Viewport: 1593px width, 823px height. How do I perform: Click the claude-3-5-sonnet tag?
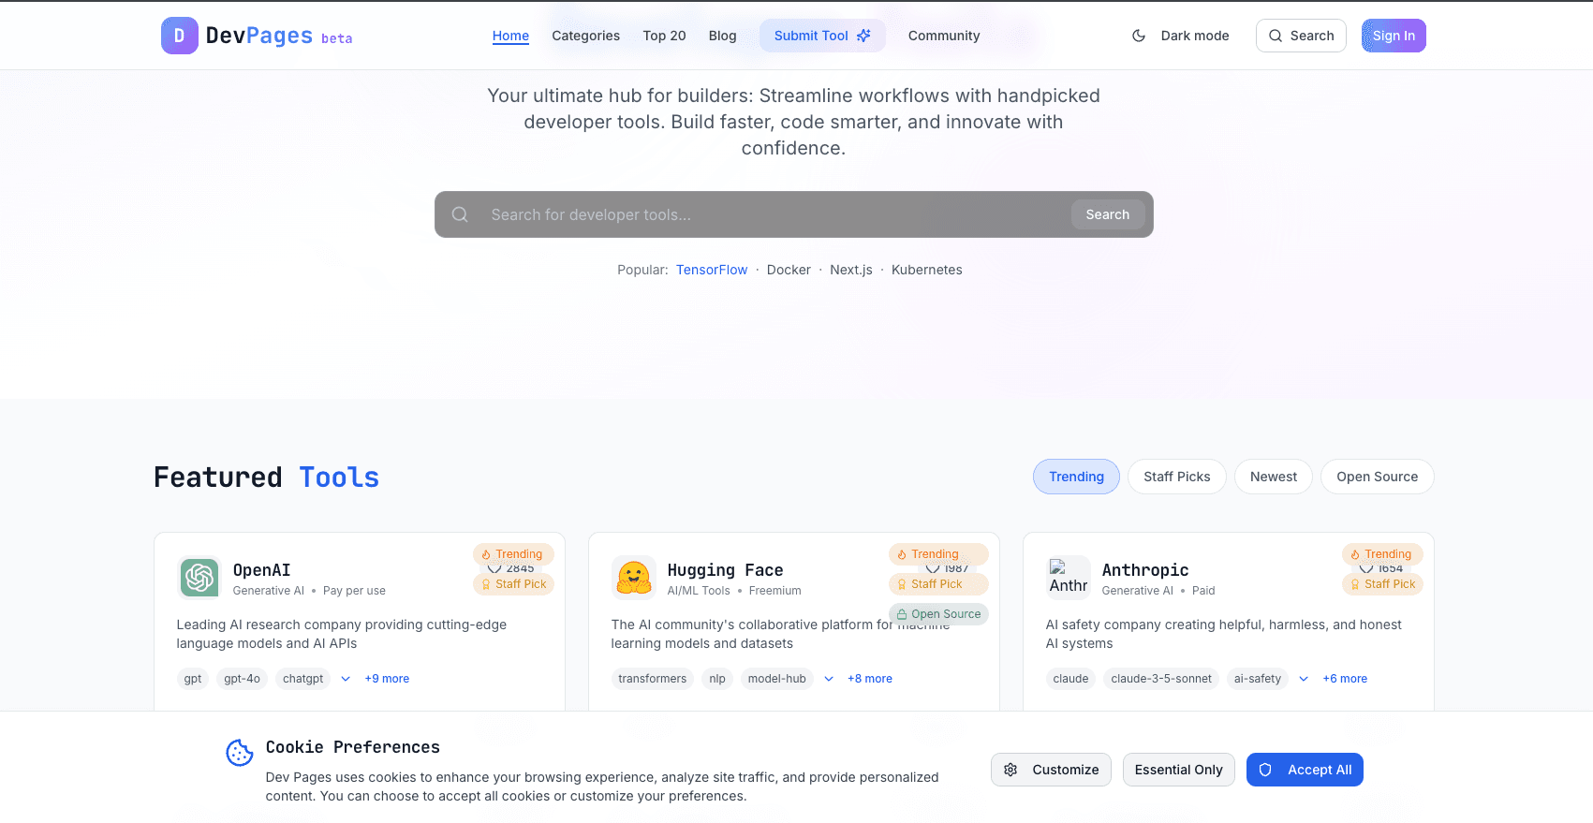click(x=1161, y=679)
